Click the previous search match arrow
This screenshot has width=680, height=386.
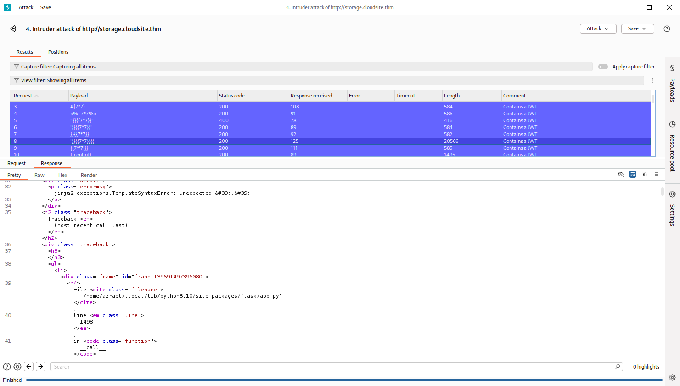[x=29, y=367]
